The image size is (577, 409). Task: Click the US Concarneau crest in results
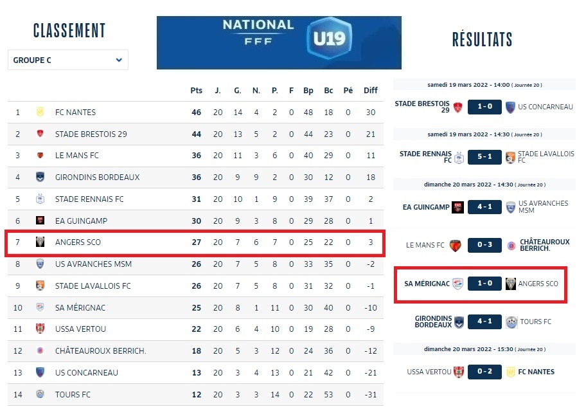(511, 107)
